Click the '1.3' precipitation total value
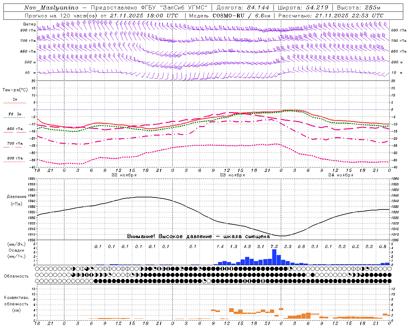 (x=234, y=247)
